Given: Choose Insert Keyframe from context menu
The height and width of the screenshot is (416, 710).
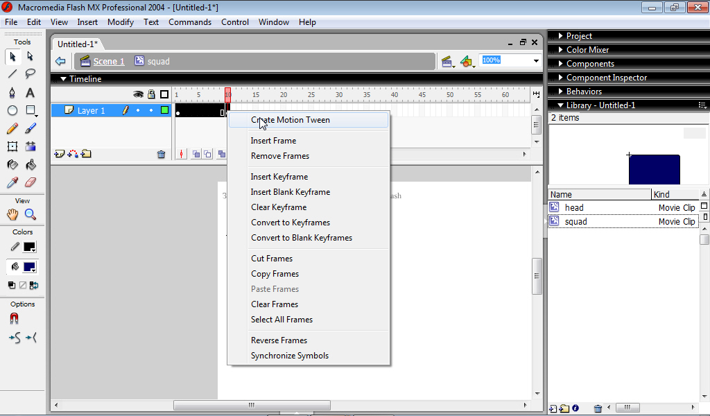Looking at the screenshot, I should tap(279, 177).
